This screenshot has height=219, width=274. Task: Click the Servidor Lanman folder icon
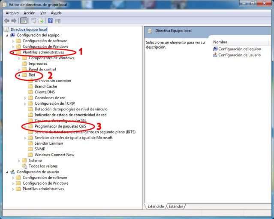pos(30,143)
